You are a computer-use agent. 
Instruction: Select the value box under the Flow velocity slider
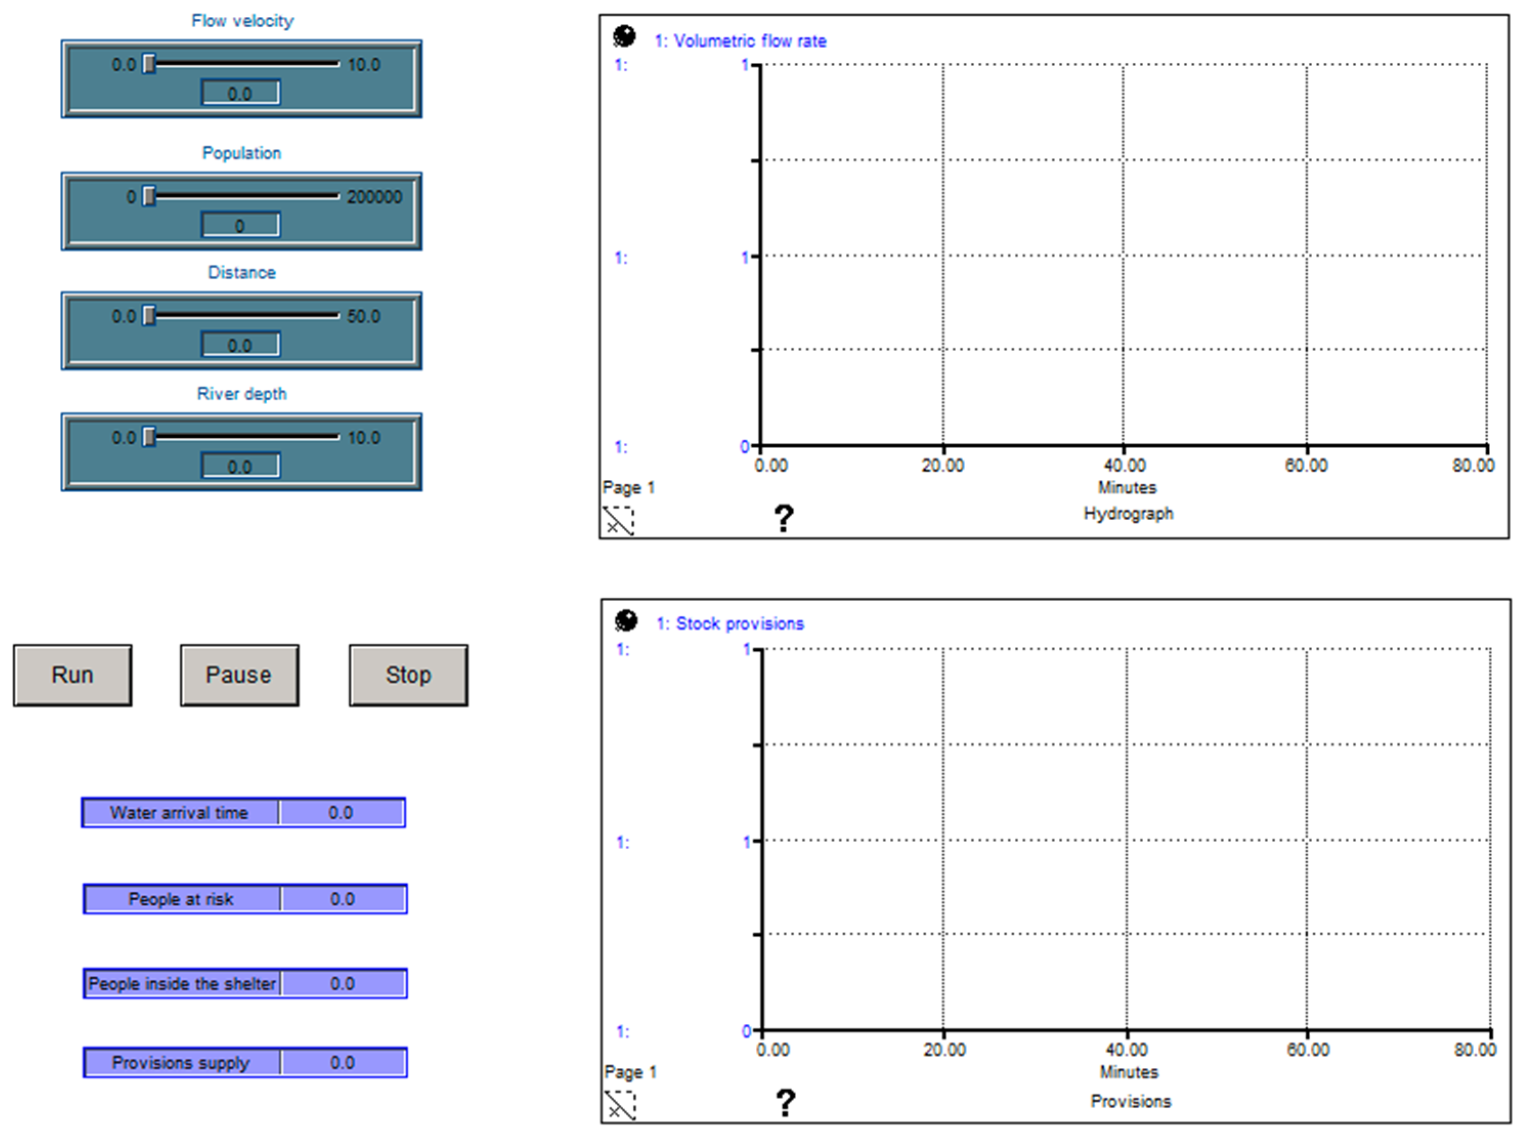pyautogui.click(x=242, y=93)
